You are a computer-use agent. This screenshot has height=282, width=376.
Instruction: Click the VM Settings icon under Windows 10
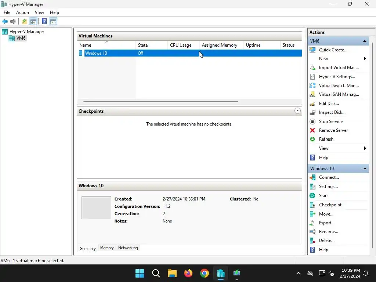312,187
